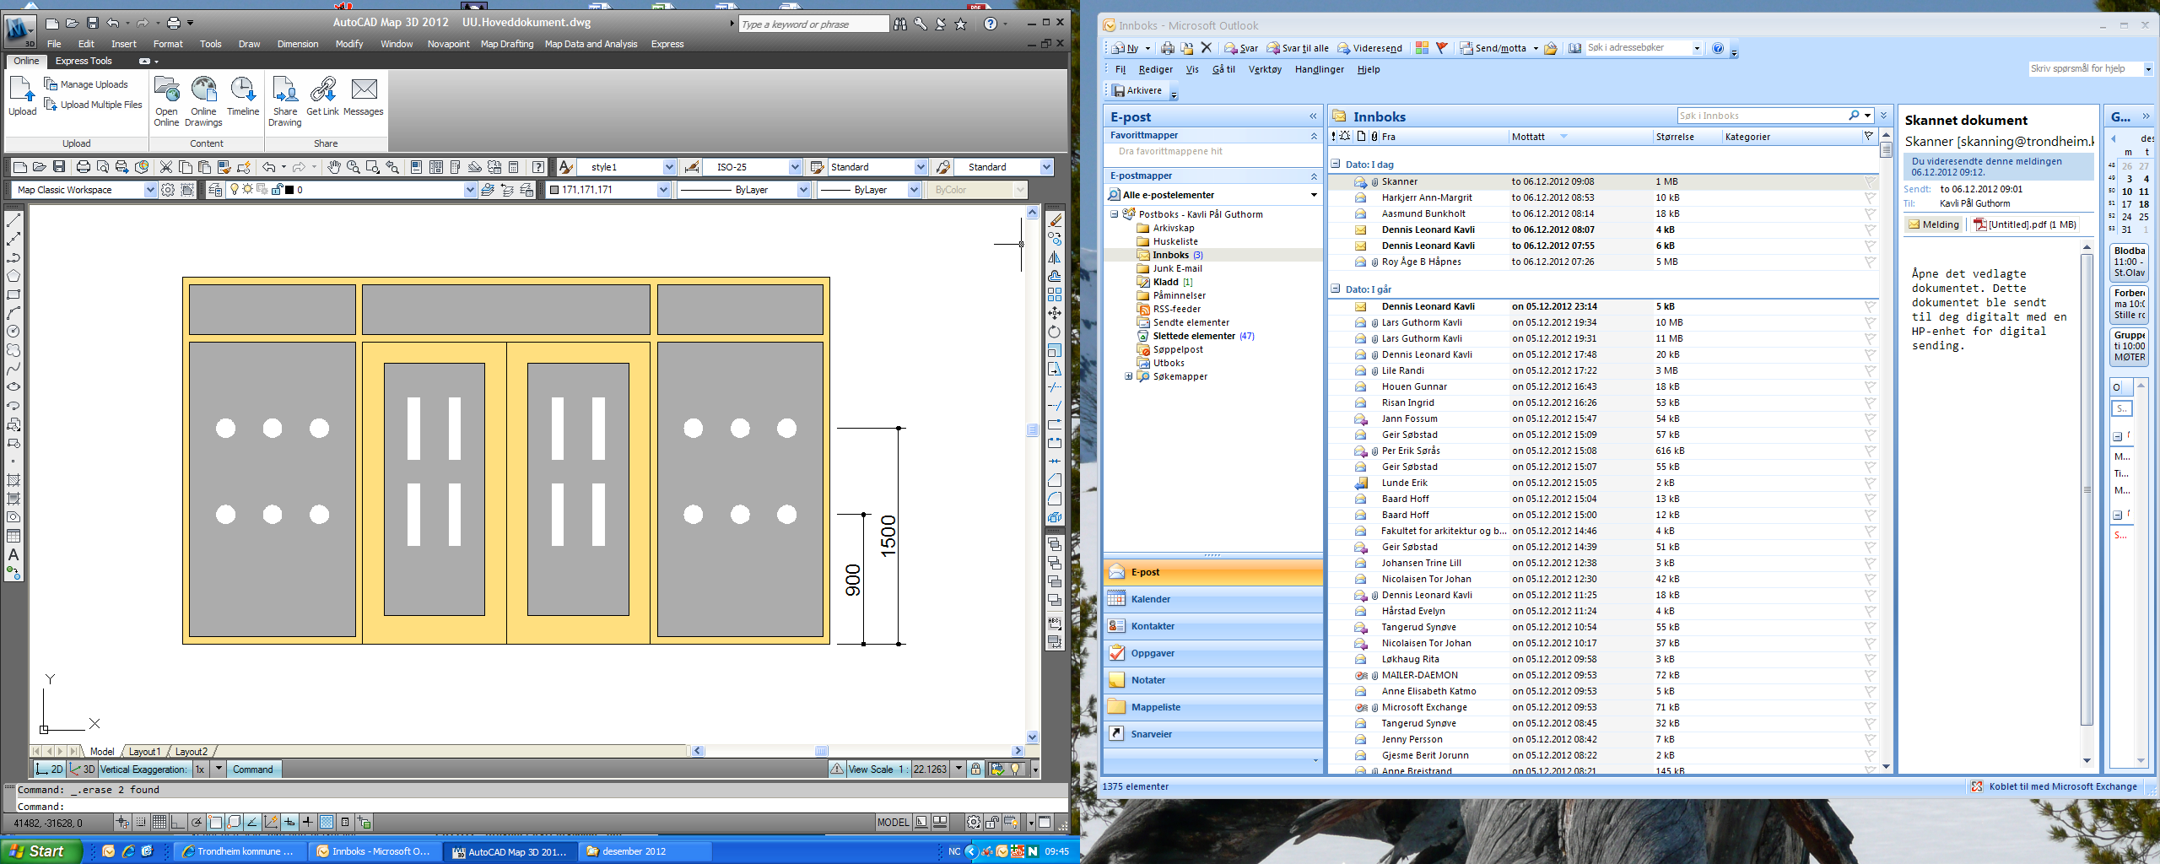The height and width of the screenshot is (864, 2160).
Task: Click the red follow-up flag in Outlook toolbar
Action: [1441, 48]
